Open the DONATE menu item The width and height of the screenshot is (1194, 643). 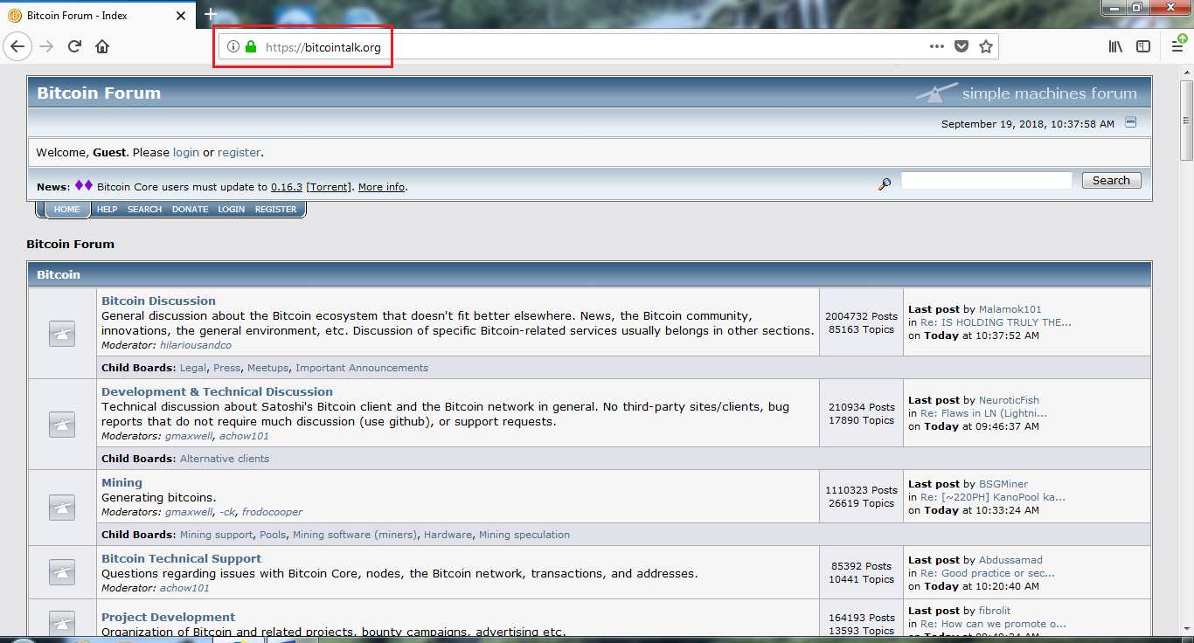coord(190,210)
